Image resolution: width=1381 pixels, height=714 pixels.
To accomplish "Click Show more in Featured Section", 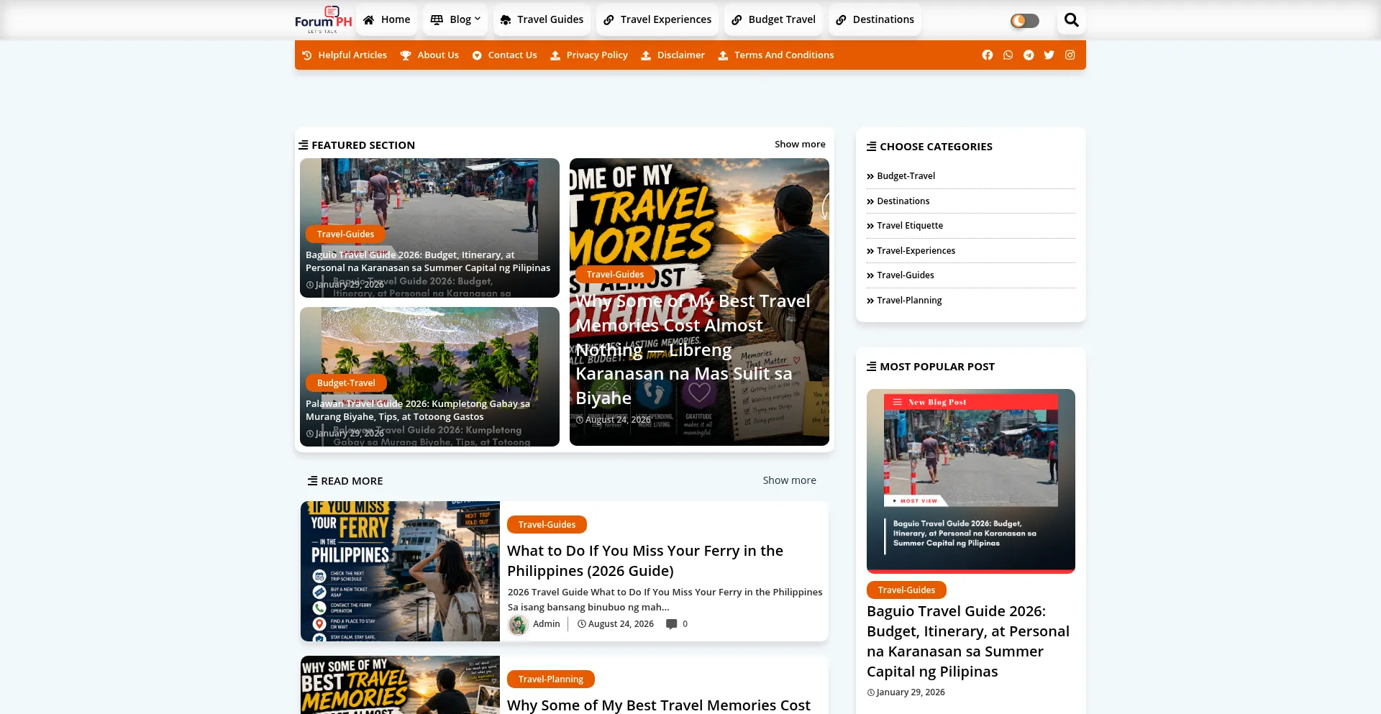I will [x=800, y=145].
